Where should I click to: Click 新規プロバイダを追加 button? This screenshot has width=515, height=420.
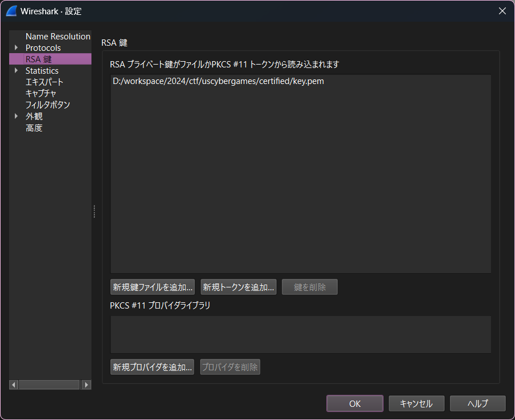(153, 367)
